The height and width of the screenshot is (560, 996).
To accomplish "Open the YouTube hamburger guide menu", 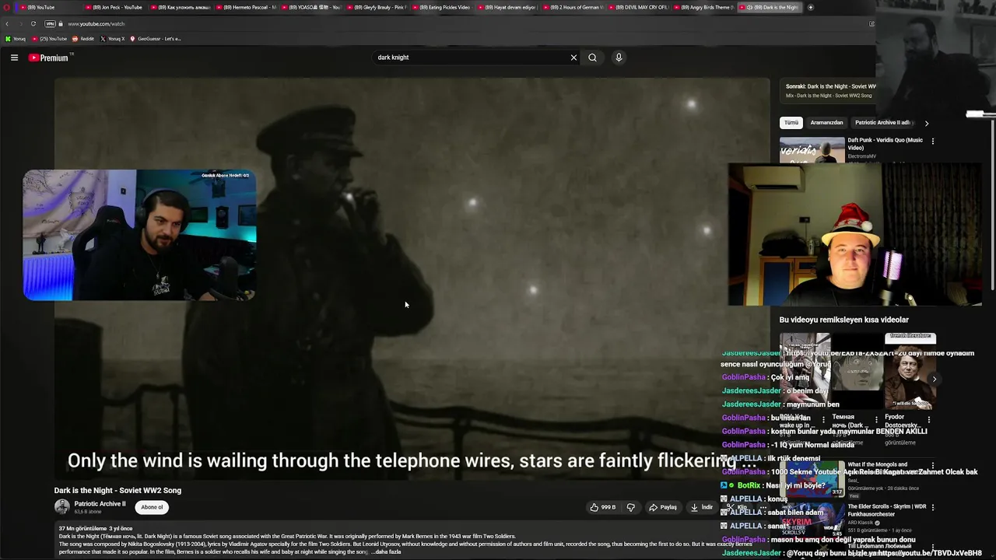I will (x=14, y=58).
